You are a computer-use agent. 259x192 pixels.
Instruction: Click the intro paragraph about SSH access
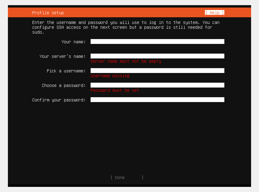[x=126, y=27]
